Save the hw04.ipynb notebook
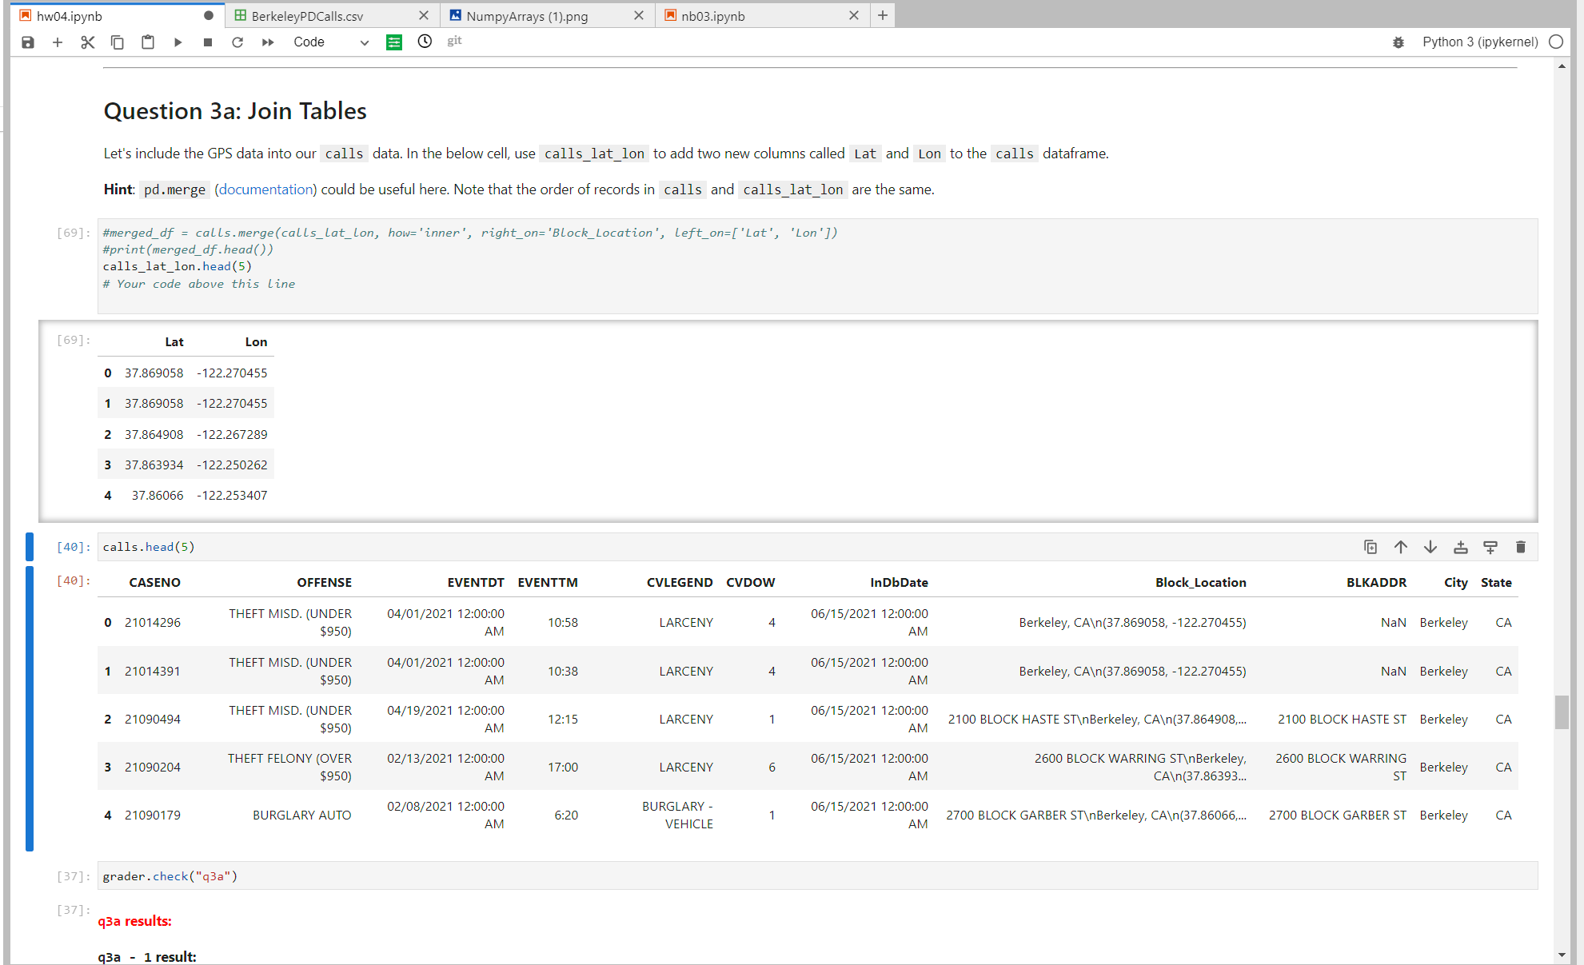 (x=27, y=42)
